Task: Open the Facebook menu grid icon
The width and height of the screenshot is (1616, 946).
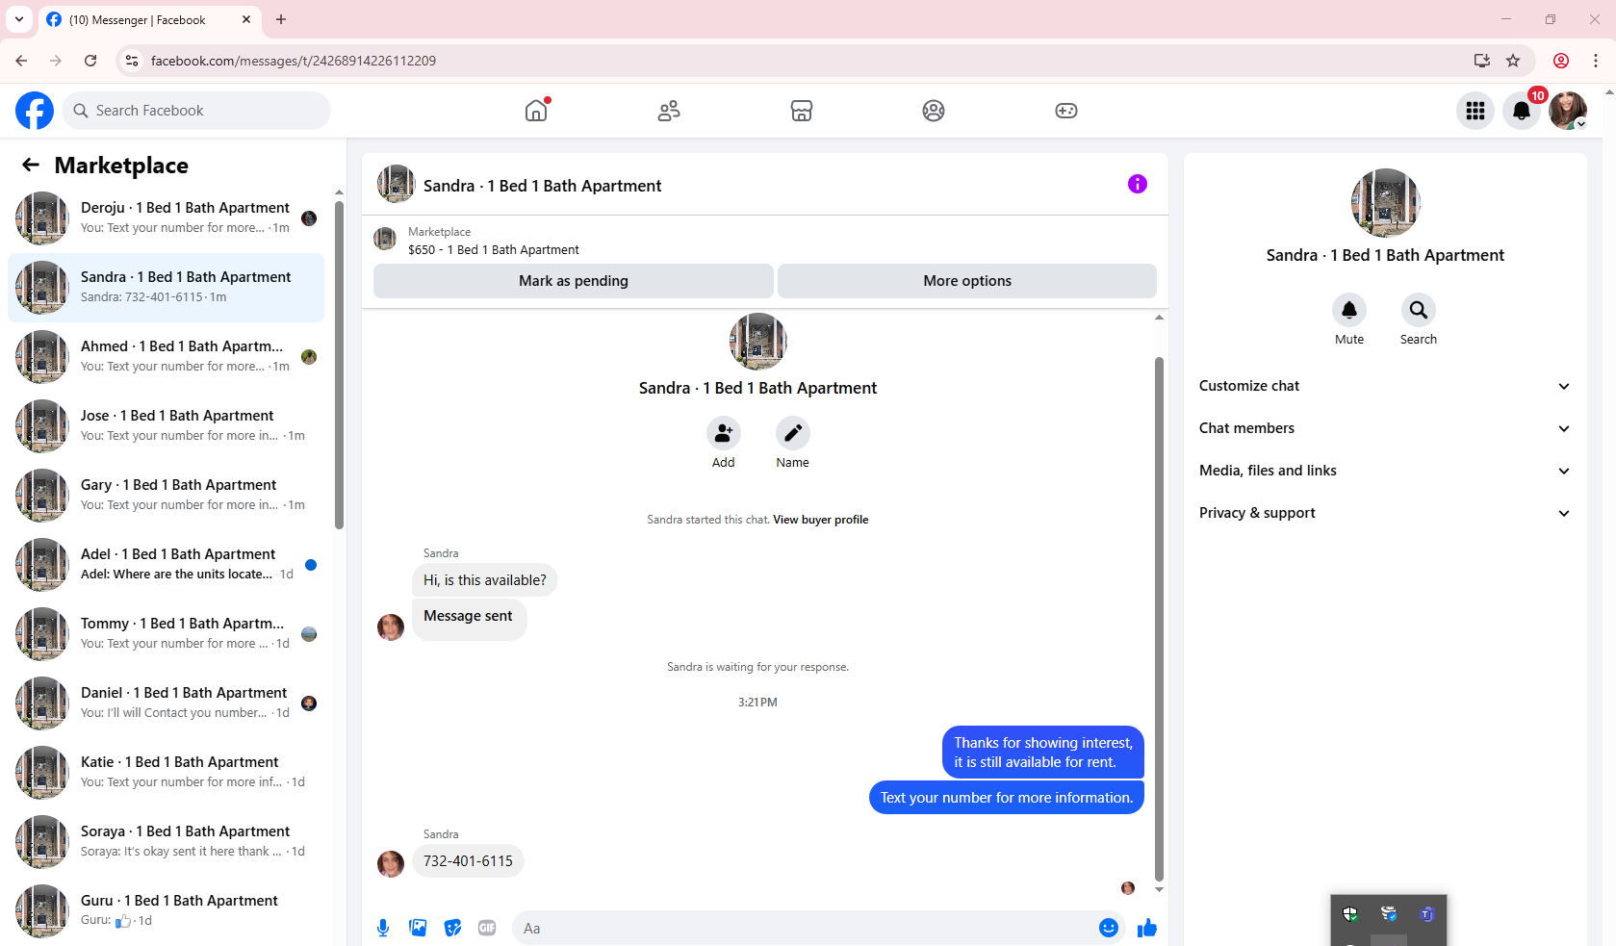Action: tap(1475, 111)
